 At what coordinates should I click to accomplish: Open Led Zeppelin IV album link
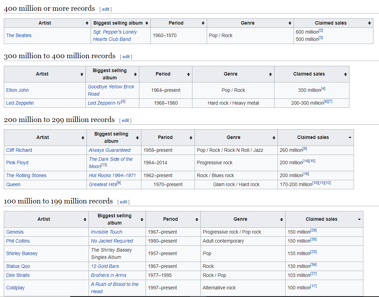coord(104,103)
